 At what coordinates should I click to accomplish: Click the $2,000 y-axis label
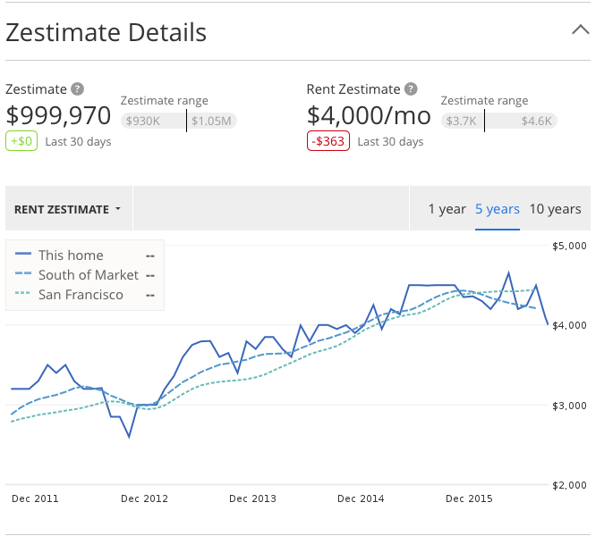point(569,485)
